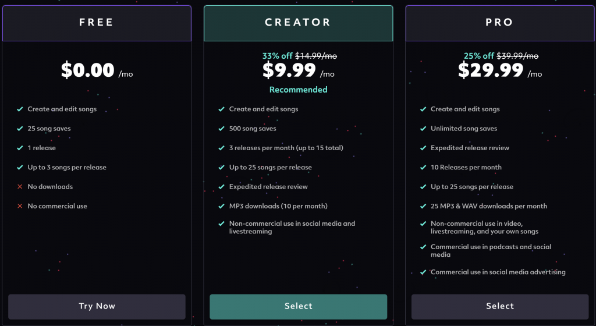Viewport: 596px width, 326px height.
Task: Click checkmark beside Unlimited song saves
Action: (x=423, y=129)
